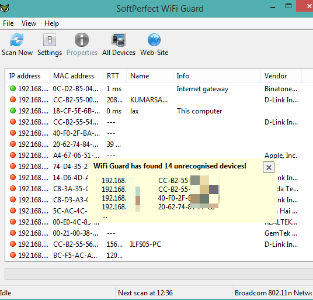The height and width of the screenshot is (300, 313).
Task: Click the Properties info icon
Action: click(82, 40)
